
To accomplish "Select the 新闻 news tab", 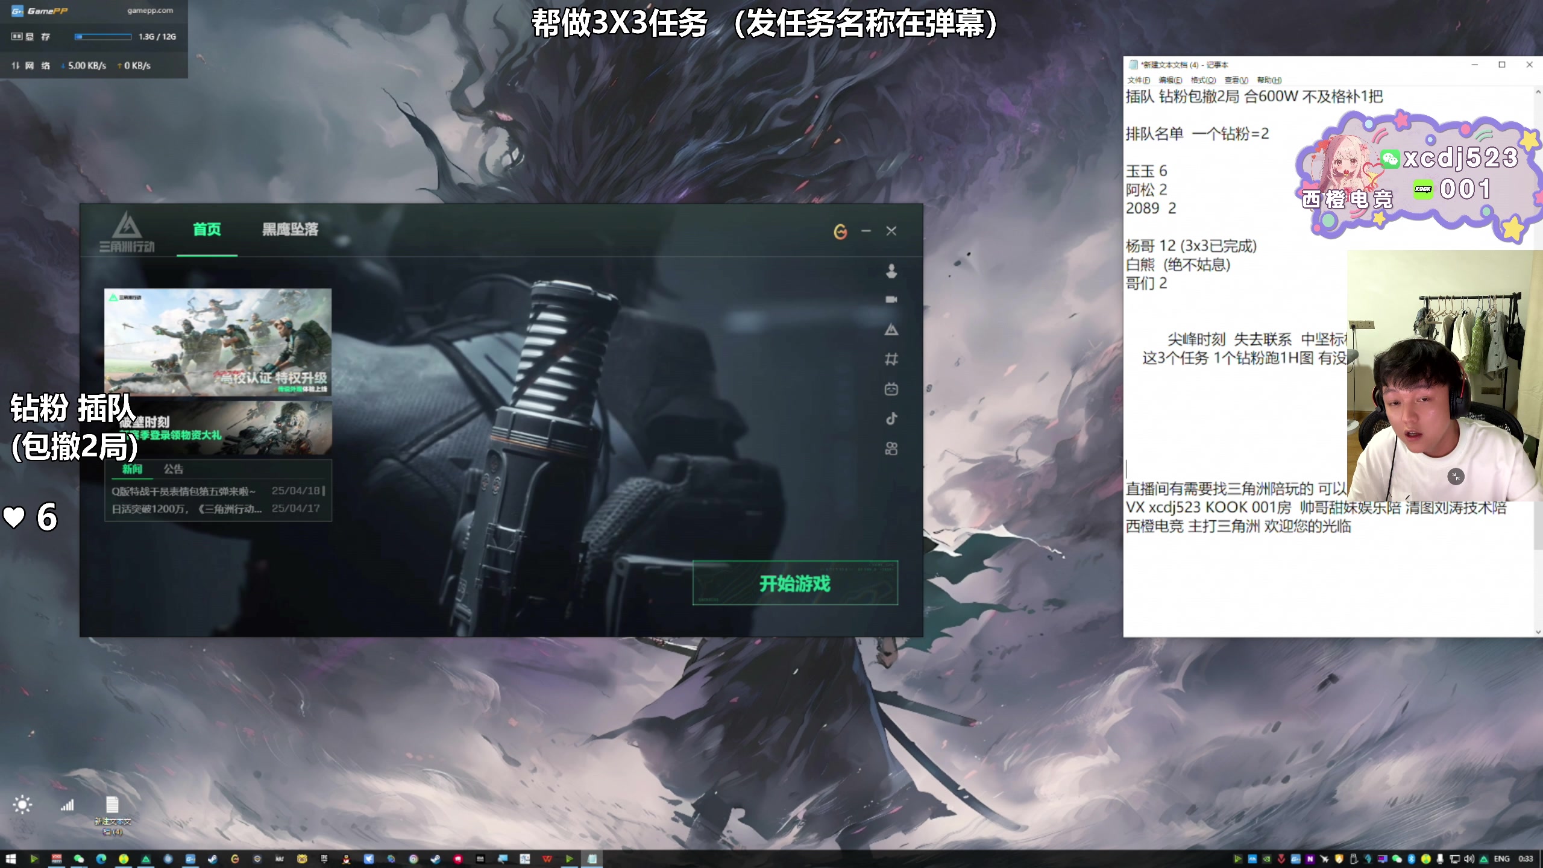I will click(132, 469).
